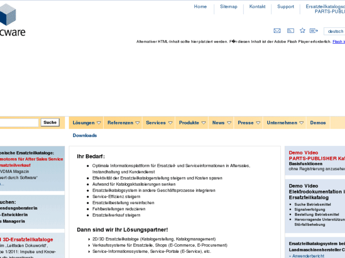Click the 'Ihr Bedarf:' heading
Screen dimensions: 345x258
(91, 156)
